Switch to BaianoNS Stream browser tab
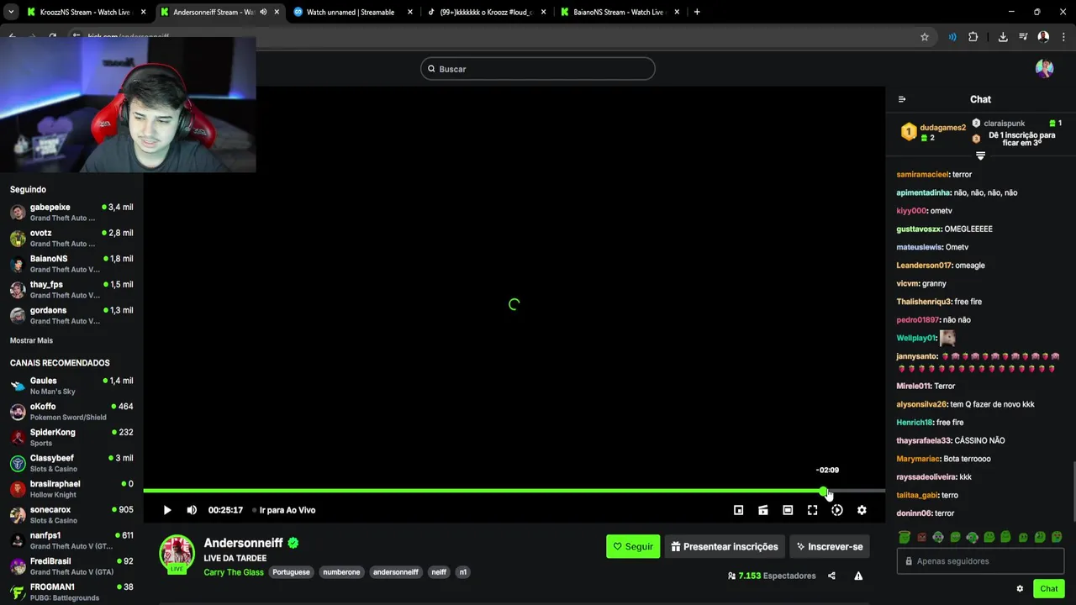Image resolution: width=1076 pixels, height=605 pixels. point(618,12)
